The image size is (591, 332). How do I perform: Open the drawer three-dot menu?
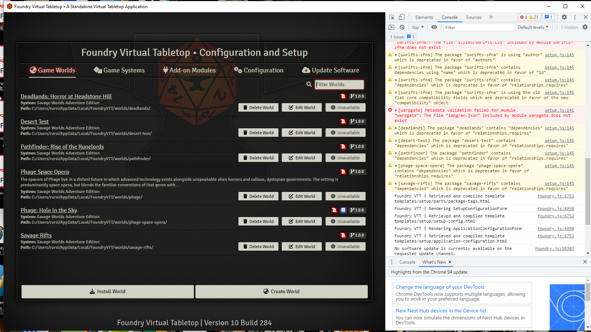392,262
